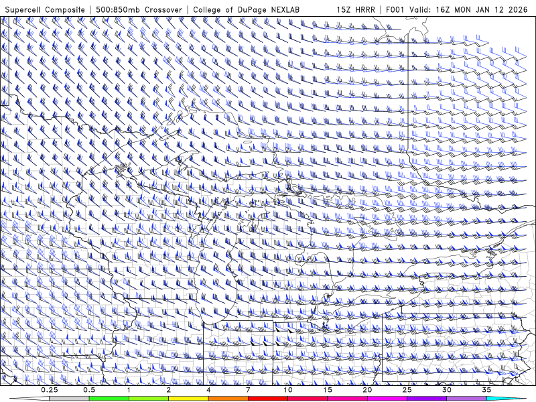The height and width of the screenshot is (402, 536).
Task: Click 'Valid: 16Z MON JAN 12 2026' text
Action: [x=468, y=9]
